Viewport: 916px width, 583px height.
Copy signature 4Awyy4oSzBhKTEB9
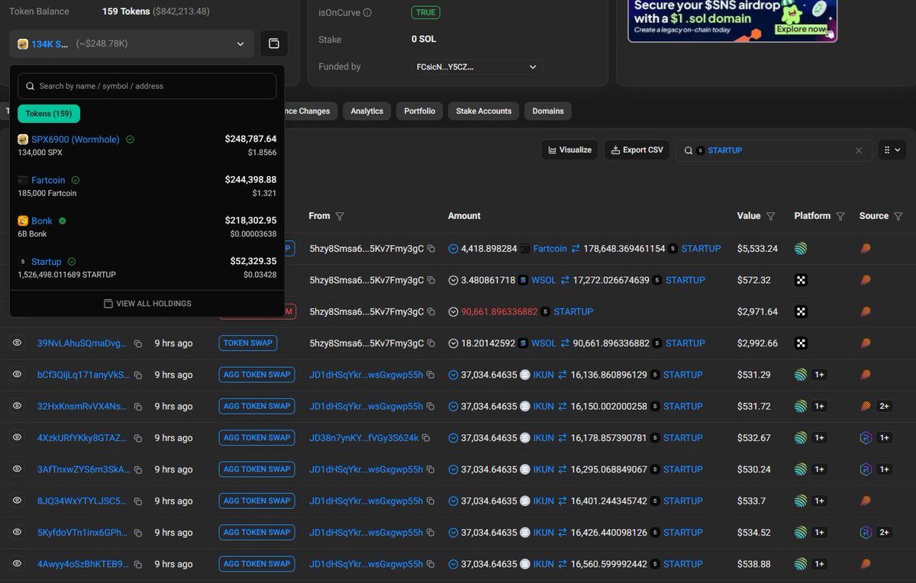tap(138, 565)
